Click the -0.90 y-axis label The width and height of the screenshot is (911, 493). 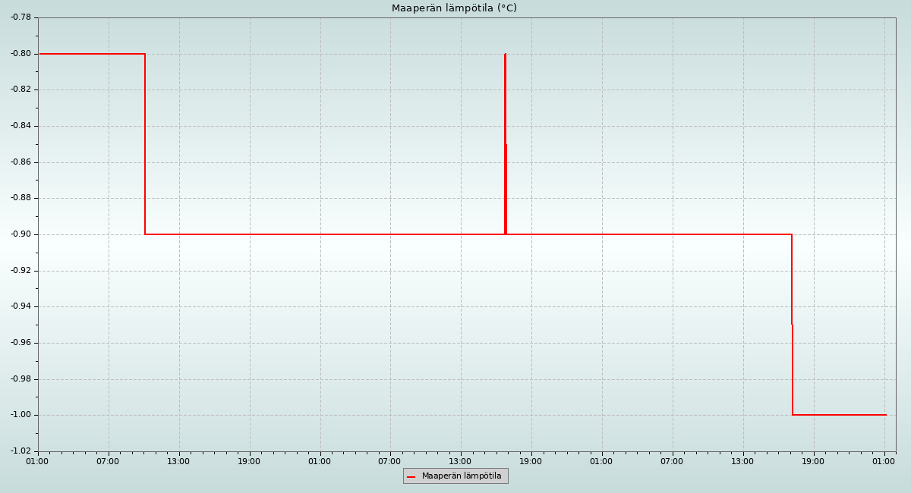coord(20,234)
